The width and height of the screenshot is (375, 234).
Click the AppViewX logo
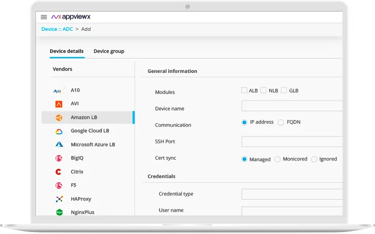point(71,17)
